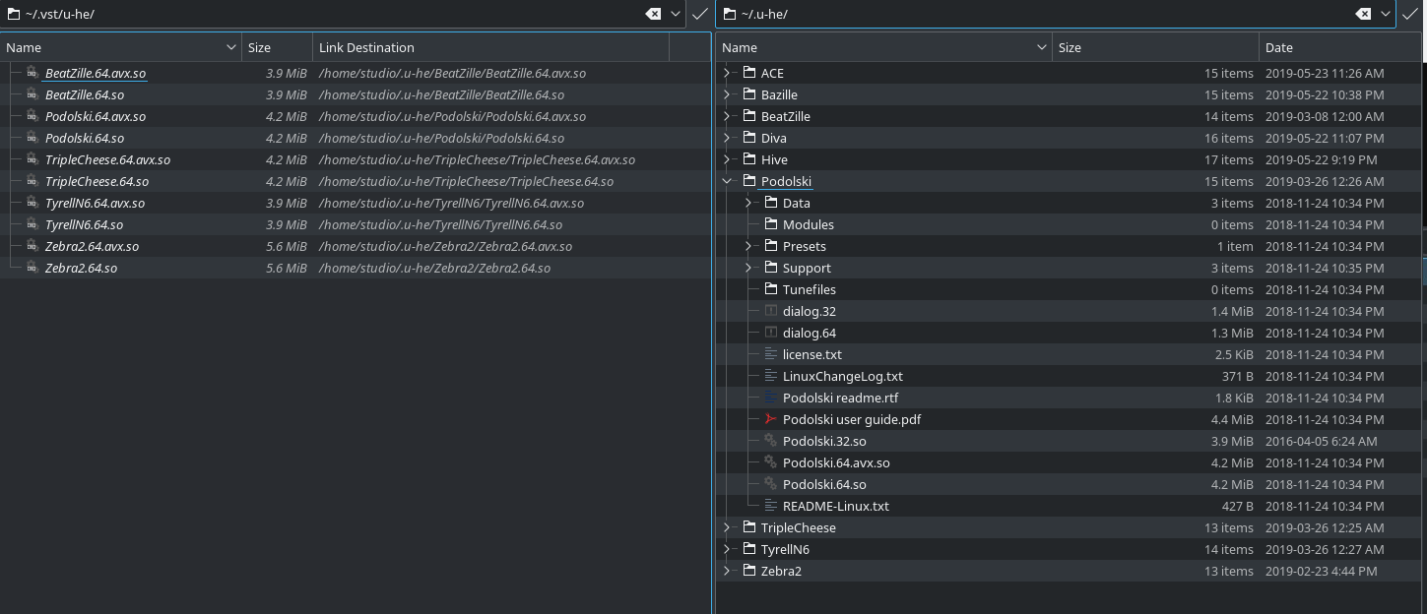Click the BeatZille.64.avx.so symlink file icon
Screen dimensions: 1427x614
32,73
